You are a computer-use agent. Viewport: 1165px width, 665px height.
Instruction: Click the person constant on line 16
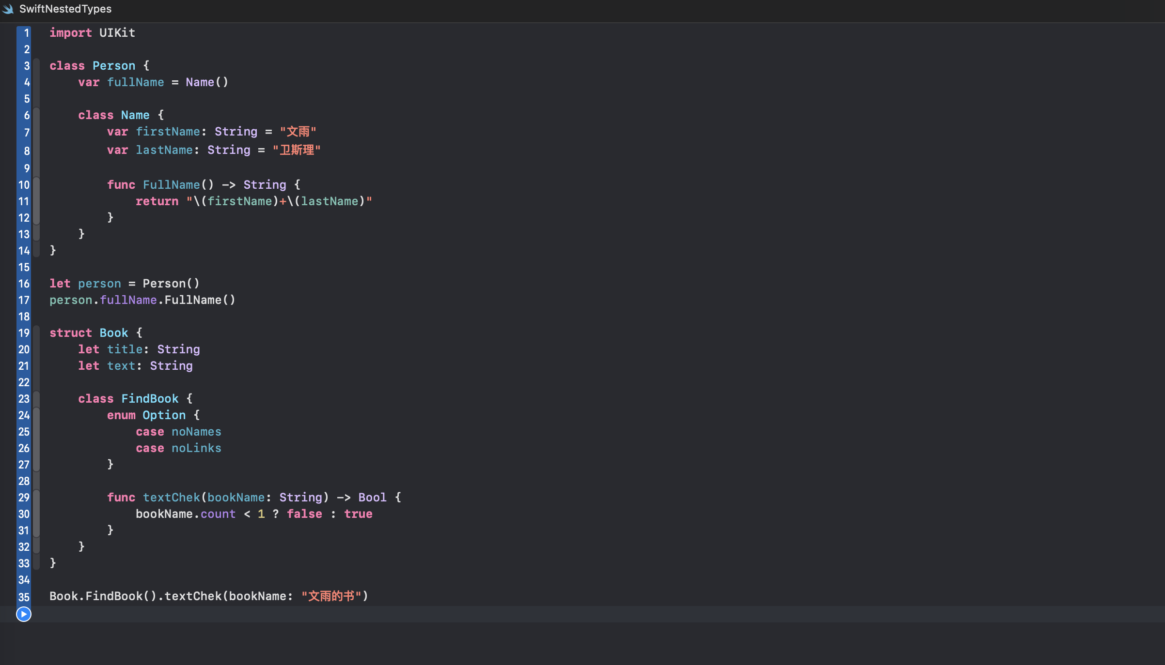pos(99,284)
